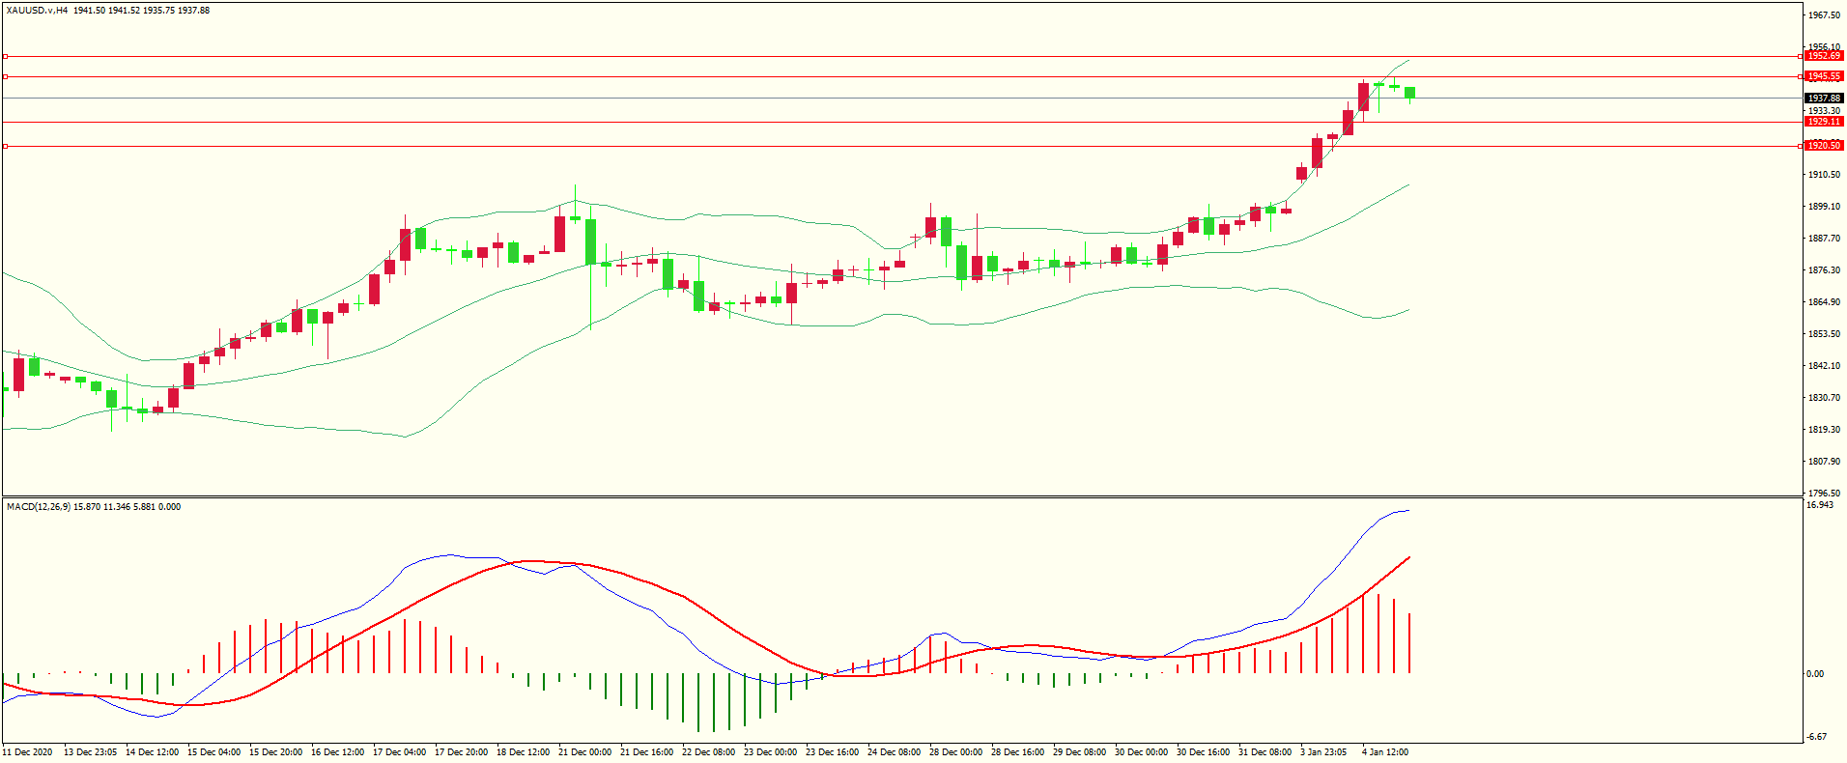Click the MACD(12,26,9) indicator label

pos(38,507)
